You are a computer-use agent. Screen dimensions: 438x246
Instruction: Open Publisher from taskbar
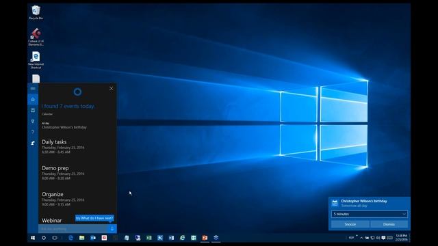tap(194, 238)
